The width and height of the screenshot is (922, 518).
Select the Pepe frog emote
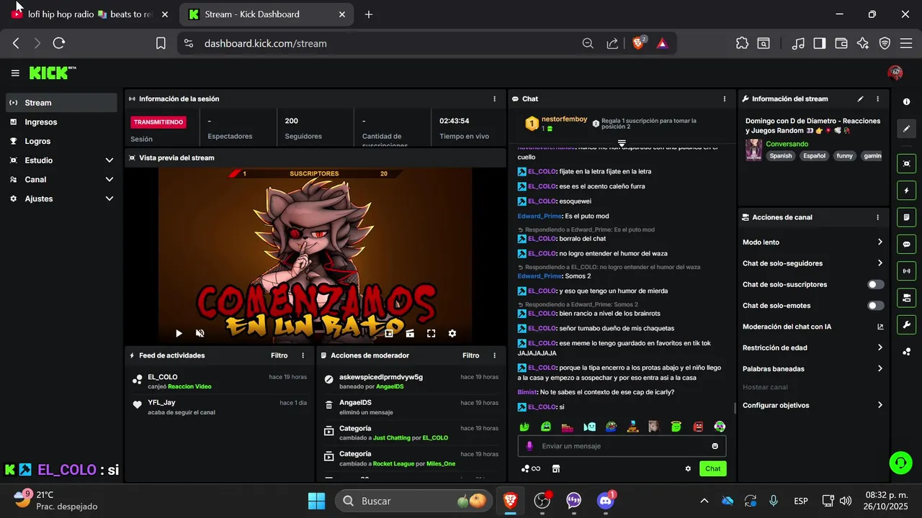[611, 427]
